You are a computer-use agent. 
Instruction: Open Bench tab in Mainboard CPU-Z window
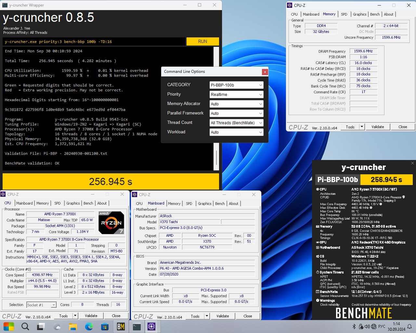click(x=220, y=204)
